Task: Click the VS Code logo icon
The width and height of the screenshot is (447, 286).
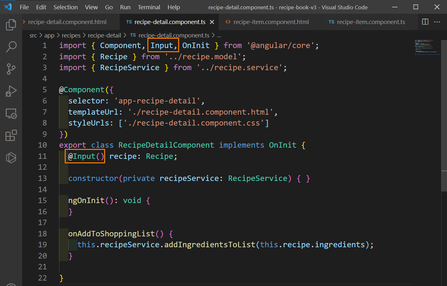Action: point(8,7)
